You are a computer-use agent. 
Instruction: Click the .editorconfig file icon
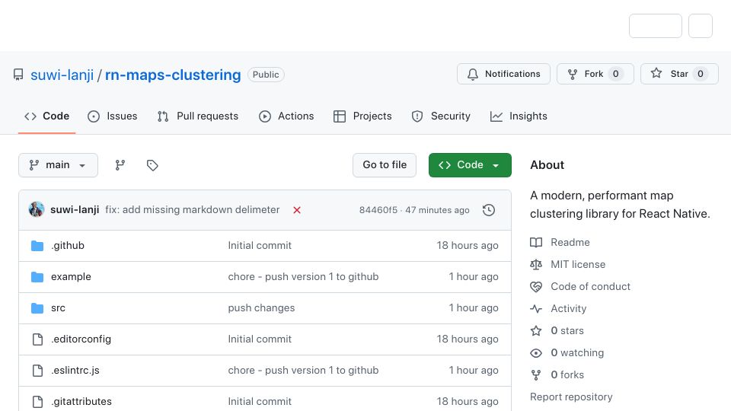38,339
